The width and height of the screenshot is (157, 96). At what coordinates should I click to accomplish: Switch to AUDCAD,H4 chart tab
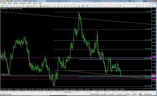(x=31, y=91)
